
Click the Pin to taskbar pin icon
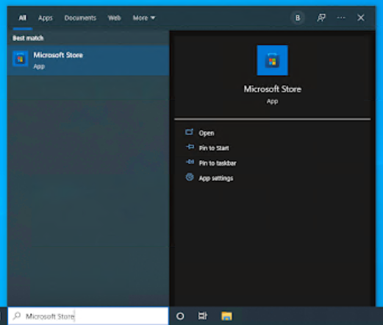190,162
